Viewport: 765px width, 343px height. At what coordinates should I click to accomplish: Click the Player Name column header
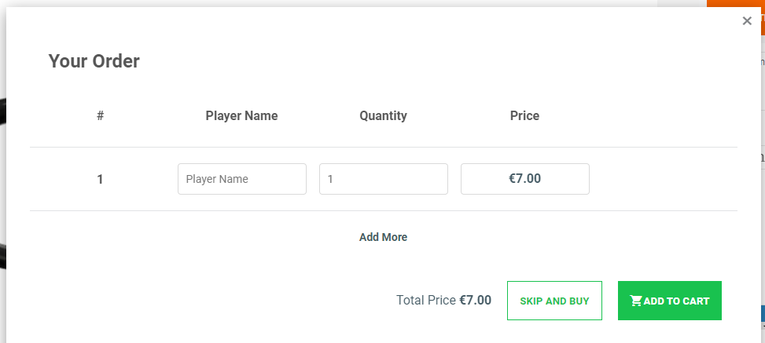[241, 116]
